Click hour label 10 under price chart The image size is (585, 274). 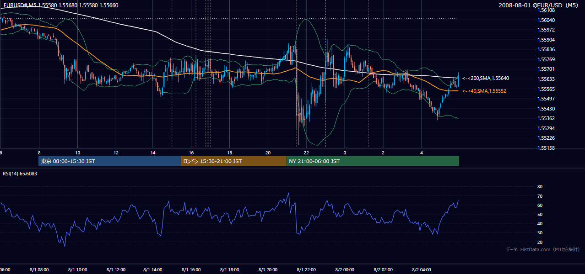tap(78, 153)
